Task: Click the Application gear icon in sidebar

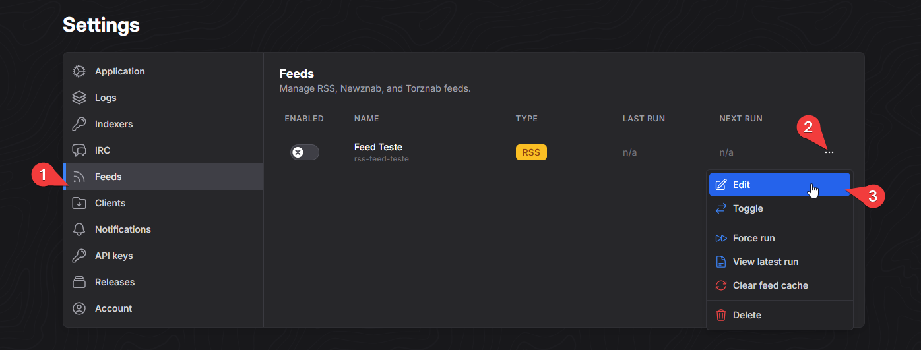Action: (79, 71)
